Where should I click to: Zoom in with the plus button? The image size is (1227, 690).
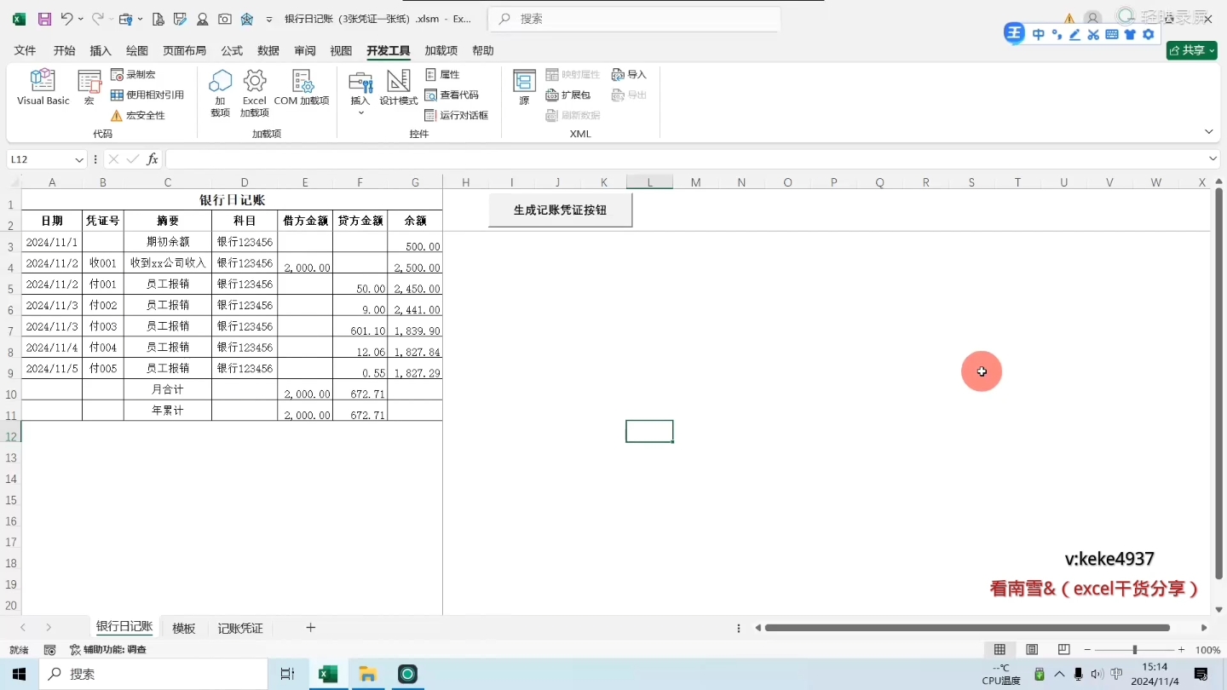(x=1181, y=650)
